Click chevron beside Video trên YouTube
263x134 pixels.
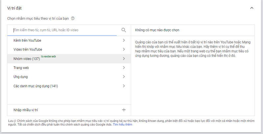pos(124,50)
